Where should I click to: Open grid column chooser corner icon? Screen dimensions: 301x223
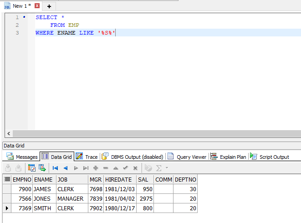(7, 179)
